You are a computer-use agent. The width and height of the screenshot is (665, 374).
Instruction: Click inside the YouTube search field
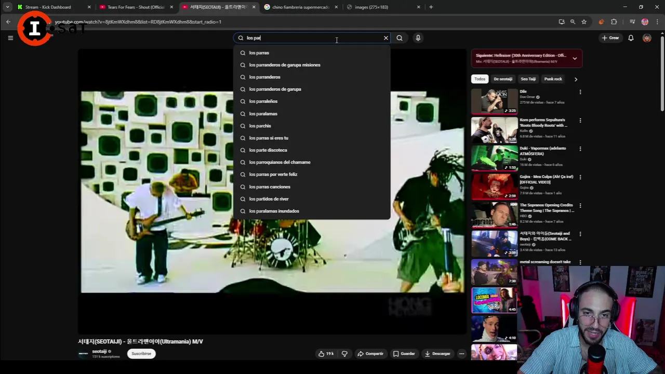click(312, 38)
